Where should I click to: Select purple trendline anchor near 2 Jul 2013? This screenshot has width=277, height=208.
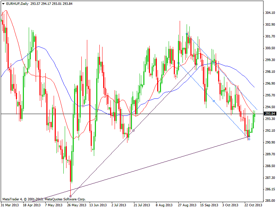pos(133,130)
